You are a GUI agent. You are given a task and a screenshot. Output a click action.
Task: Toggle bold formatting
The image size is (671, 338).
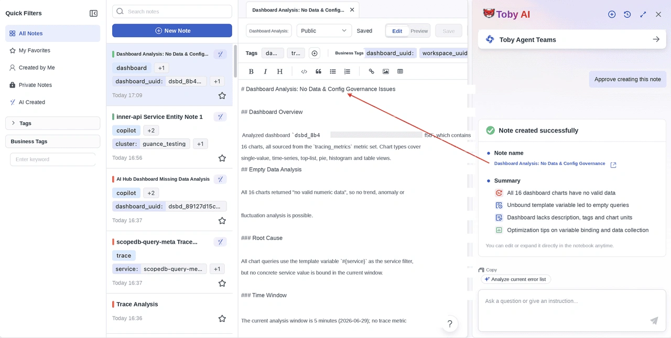pos(251,71)
